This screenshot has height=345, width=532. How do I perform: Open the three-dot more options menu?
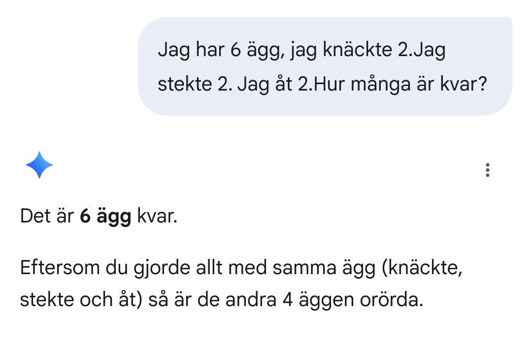487,170
